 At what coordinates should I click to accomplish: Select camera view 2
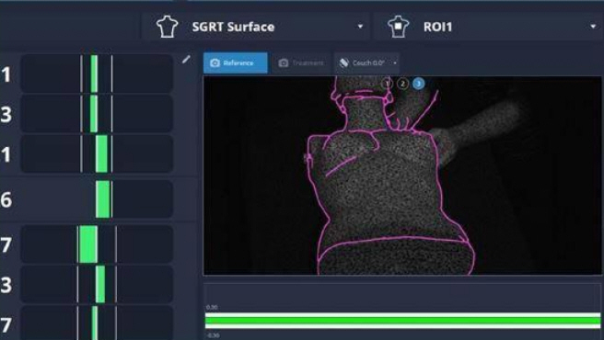pyautogui.click(x=402, y=84)
